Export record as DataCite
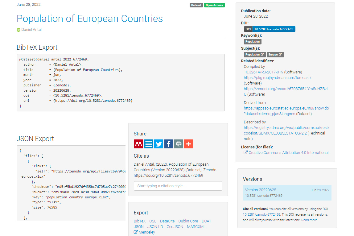Screen dimensions: 354x236 click(167, 221)
